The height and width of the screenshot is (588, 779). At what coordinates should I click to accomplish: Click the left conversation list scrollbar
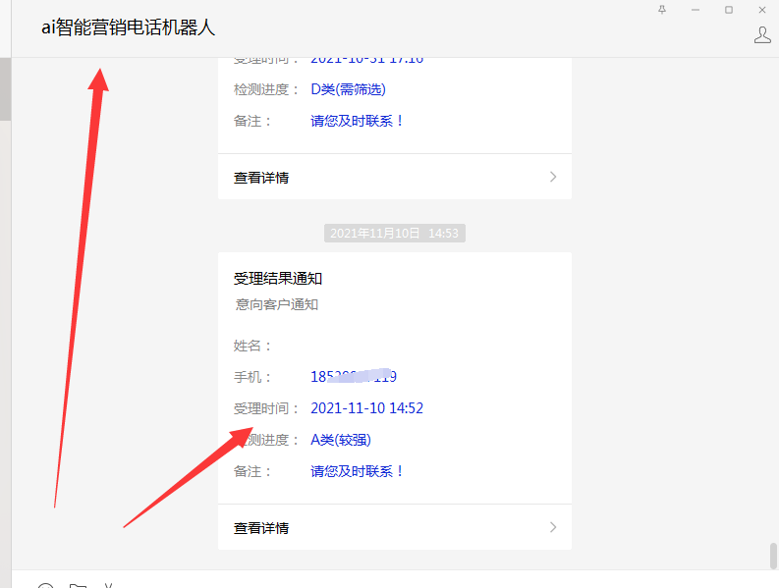[x=5, y=89]
